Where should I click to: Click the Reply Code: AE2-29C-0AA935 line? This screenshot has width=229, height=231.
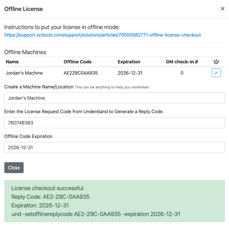tap(50, 197)
